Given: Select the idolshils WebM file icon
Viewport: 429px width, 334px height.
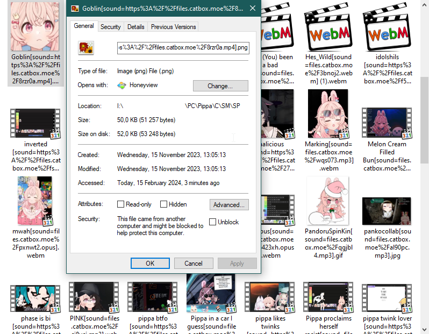Looking at the screenshot, I should [387, 27].
